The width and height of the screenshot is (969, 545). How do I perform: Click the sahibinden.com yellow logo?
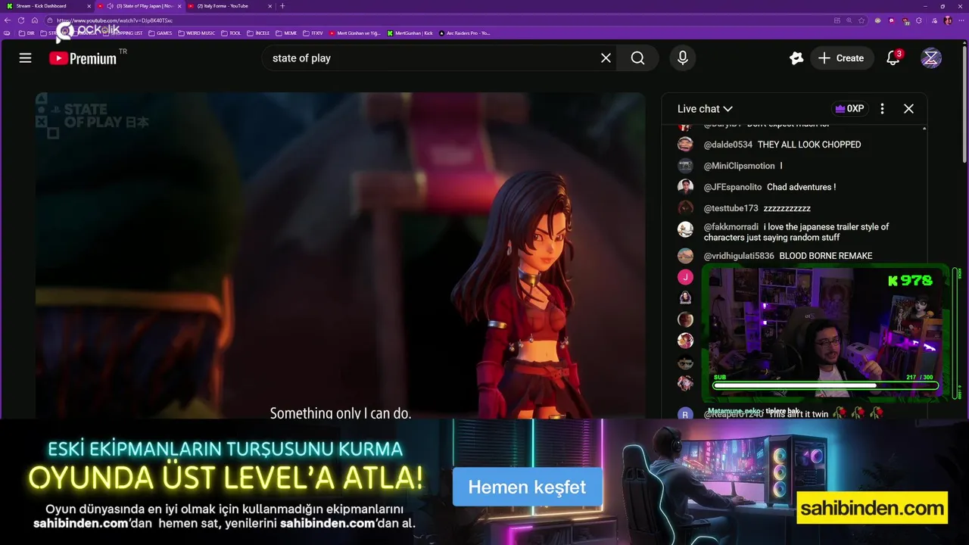tap(871, 508)
